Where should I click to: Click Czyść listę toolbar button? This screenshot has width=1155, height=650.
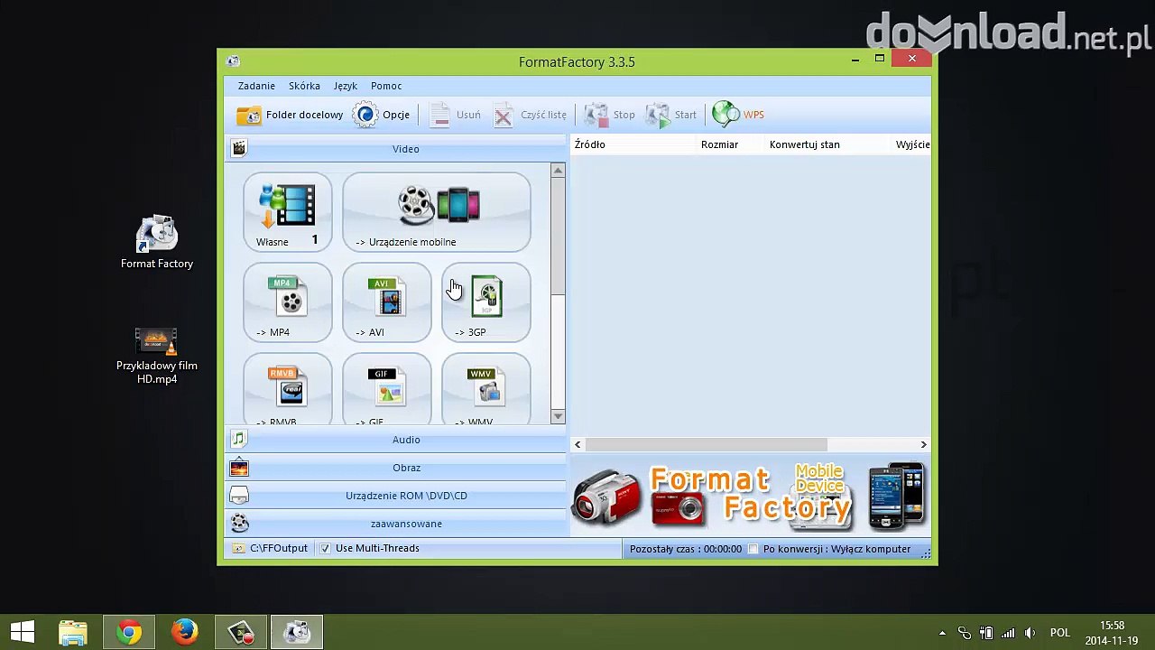[531, 115]
